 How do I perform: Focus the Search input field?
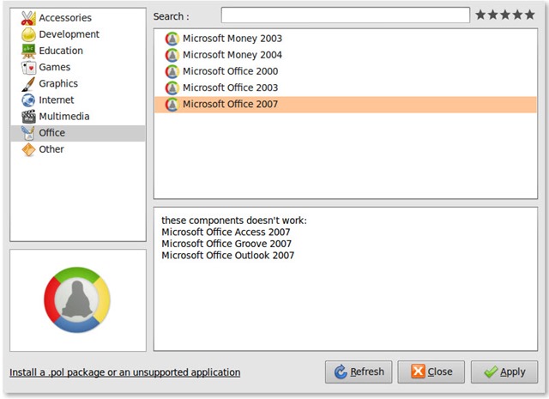[x=345, y=15]
